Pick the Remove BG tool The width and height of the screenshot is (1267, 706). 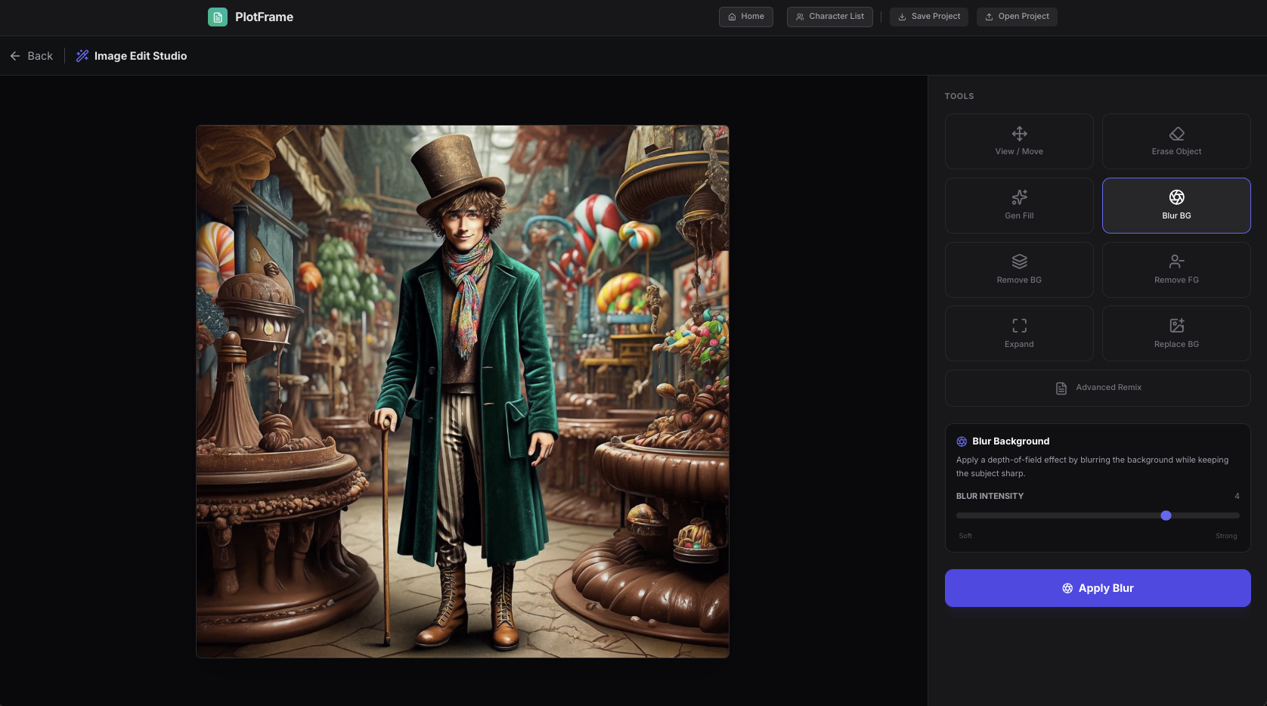(x=1019, y=270)
